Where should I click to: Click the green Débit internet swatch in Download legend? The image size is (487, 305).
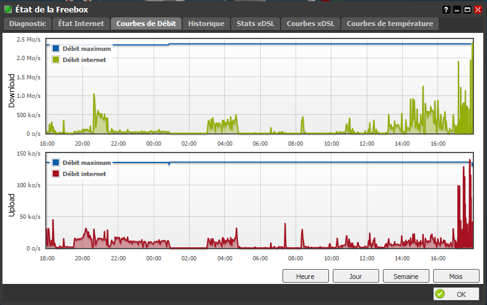(x=56, y=60)
